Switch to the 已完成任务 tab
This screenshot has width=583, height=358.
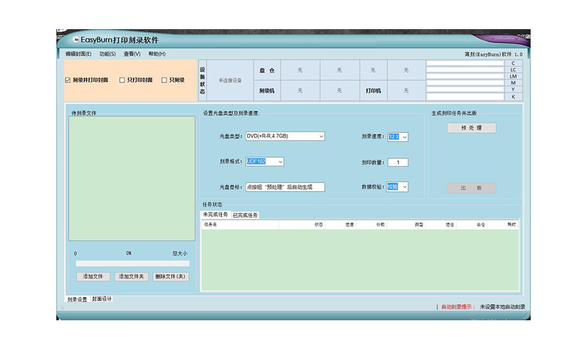click(x=245, y=215)
